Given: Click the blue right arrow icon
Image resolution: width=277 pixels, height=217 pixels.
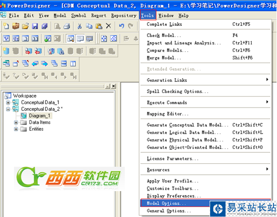Looking at the screenshot, I should [44, 63].
